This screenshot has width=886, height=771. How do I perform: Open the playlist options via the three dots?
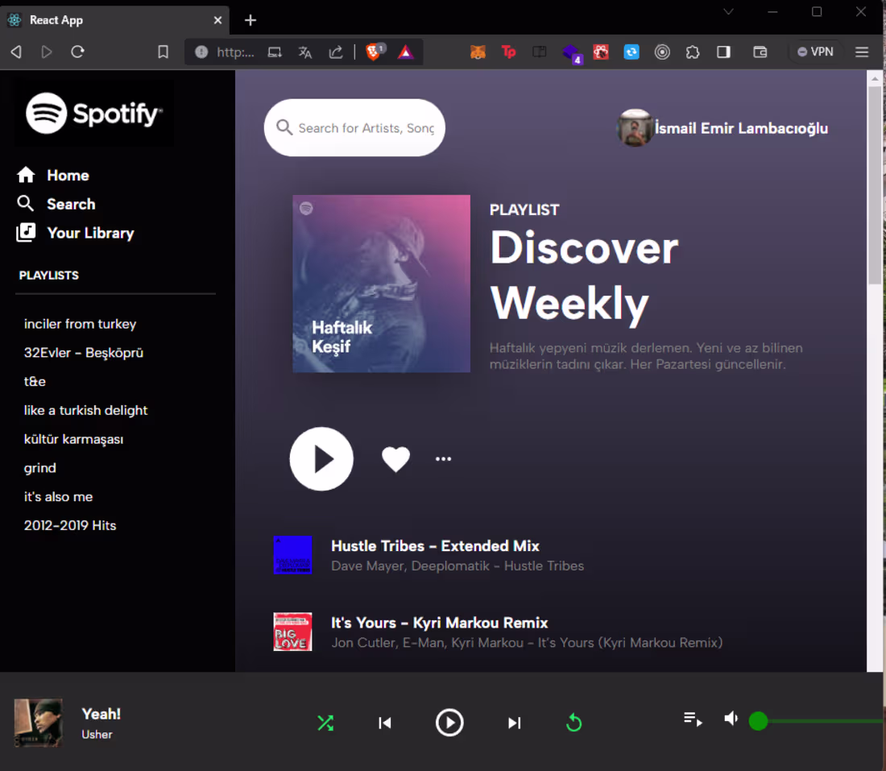click(443, 458)
